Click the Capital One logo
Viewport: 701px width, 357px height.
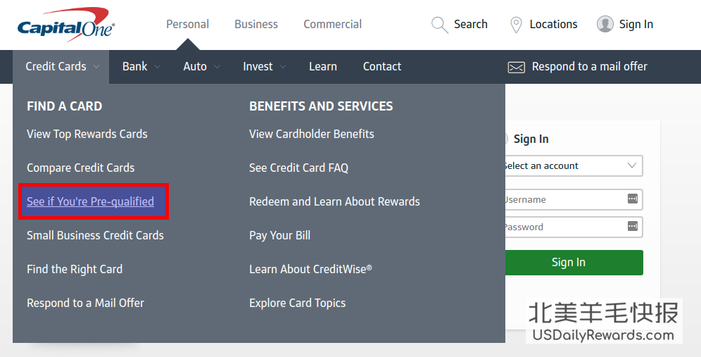65,25
